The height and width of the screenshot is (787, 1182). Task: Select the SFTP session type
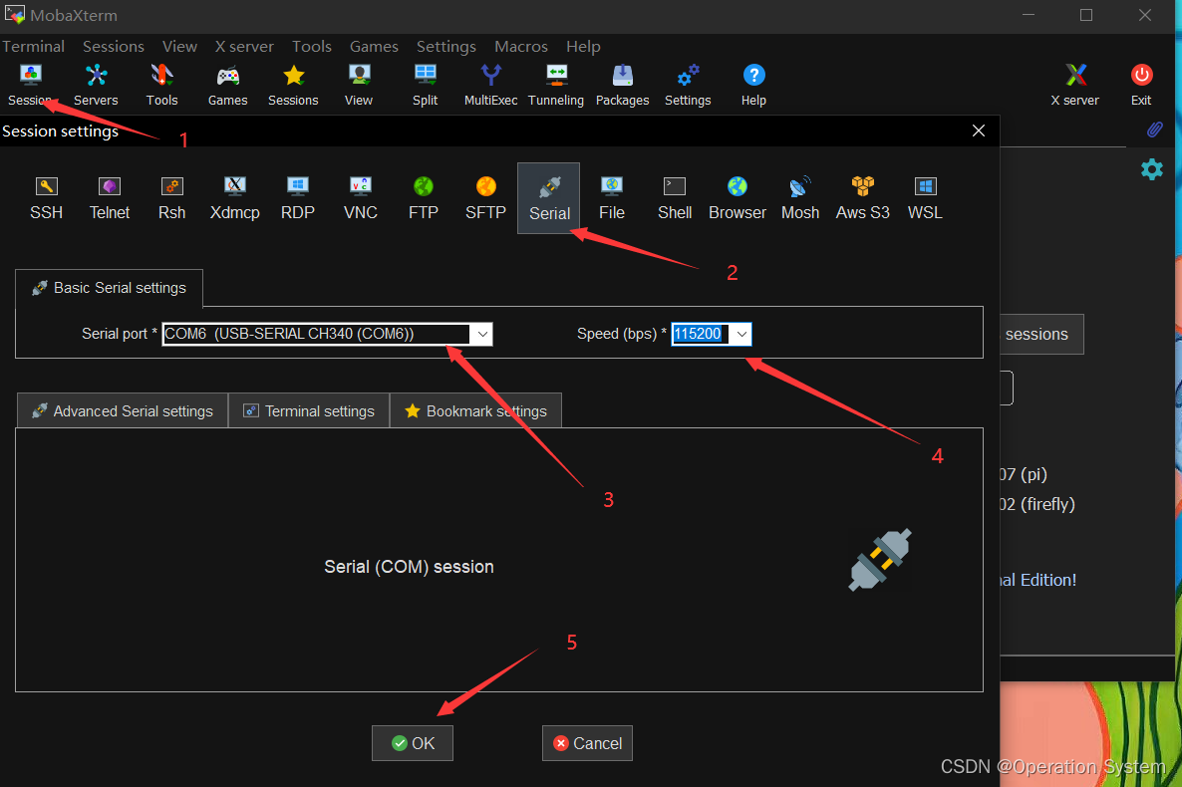(486, 198)
